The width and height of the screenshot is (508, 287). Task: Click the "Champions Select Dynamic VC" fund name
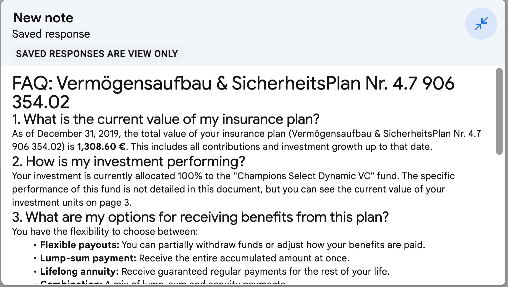[306, 176]
